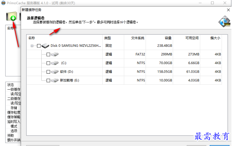This screenshot has height=146, width=232.
Task: Check the (C:) volume checkbox
Action: tap(48, 63)
